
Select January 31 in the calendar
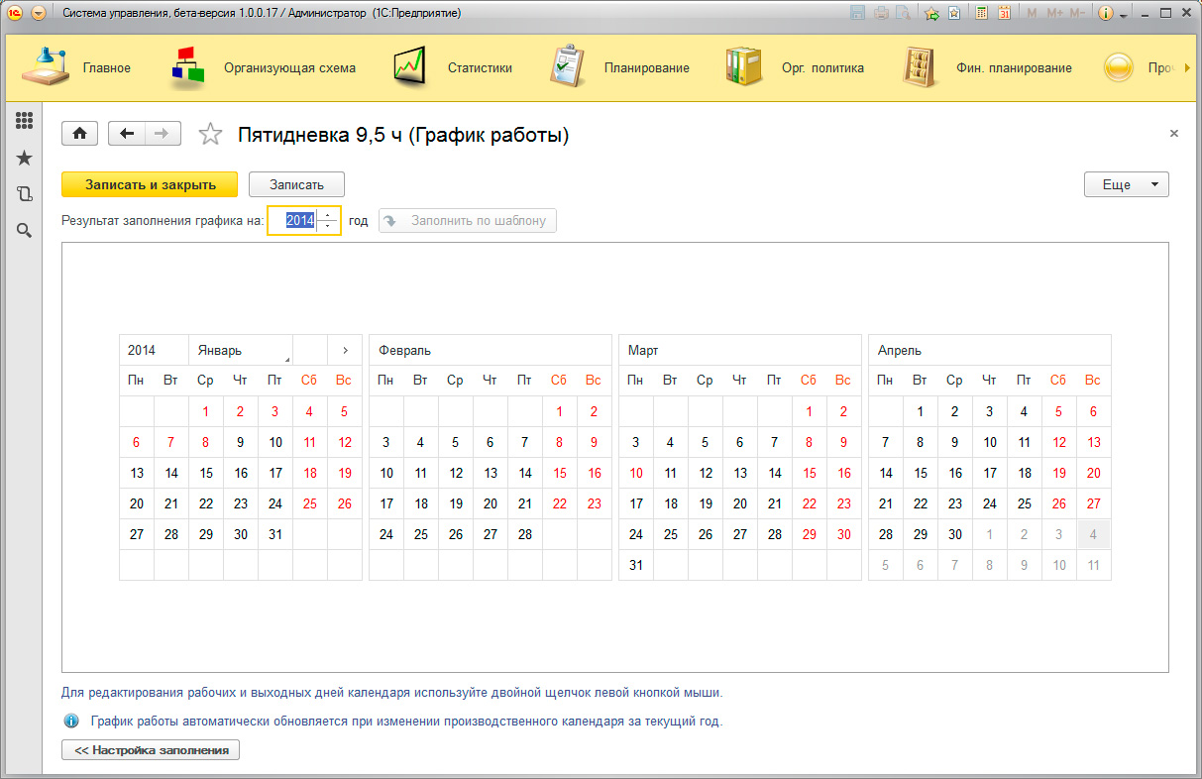point(275,534)
